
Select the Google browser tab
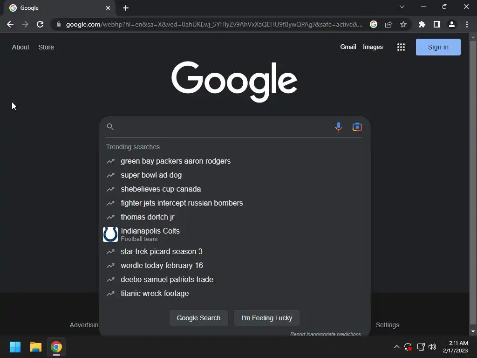point(59,8)
